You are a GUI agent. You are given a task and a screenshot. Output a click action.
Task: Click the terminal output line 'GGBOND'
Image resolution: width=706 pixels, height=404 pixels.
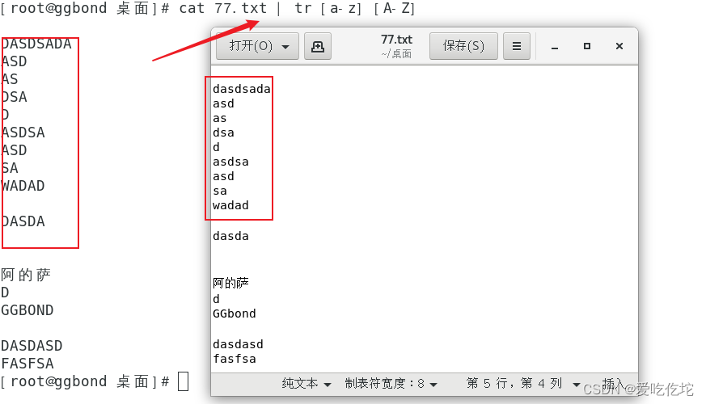click(27, 310)
